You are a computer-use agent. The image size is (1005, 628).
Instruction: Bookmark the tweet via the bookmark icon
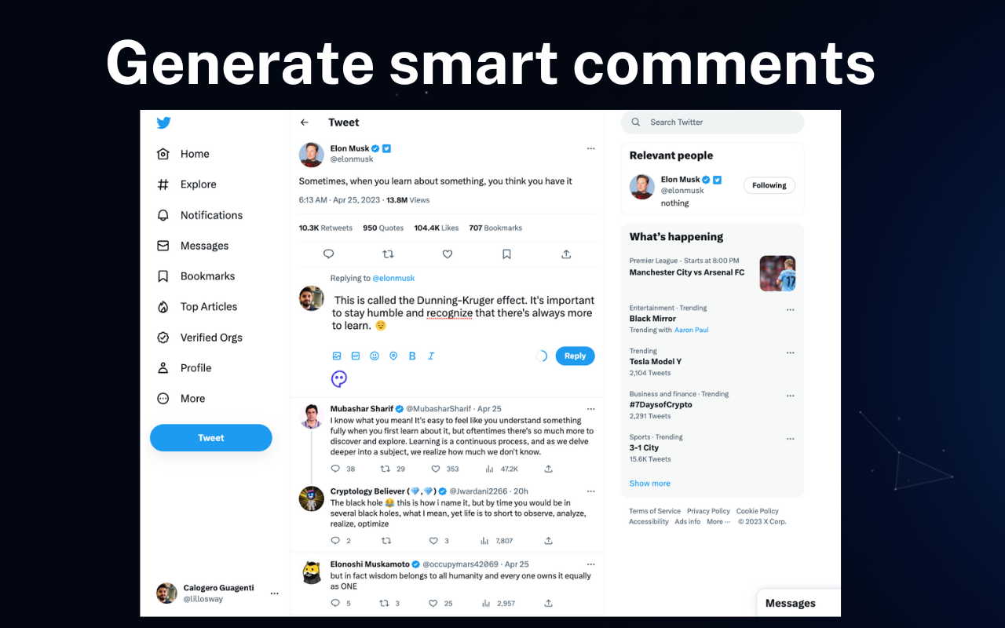tap(506, 254)
